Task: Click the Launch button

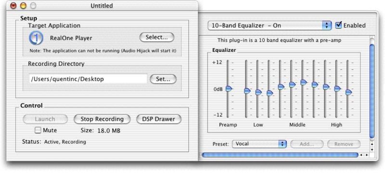Action: (45, 119)
